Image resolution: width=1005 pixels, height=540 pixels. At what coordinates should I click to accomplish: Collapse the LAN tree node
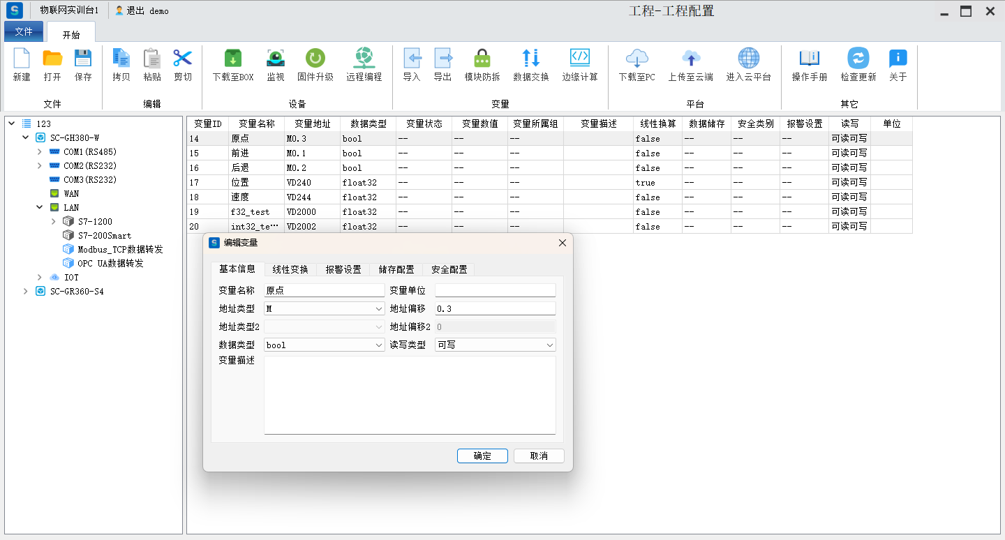click(x=40, y=207)
